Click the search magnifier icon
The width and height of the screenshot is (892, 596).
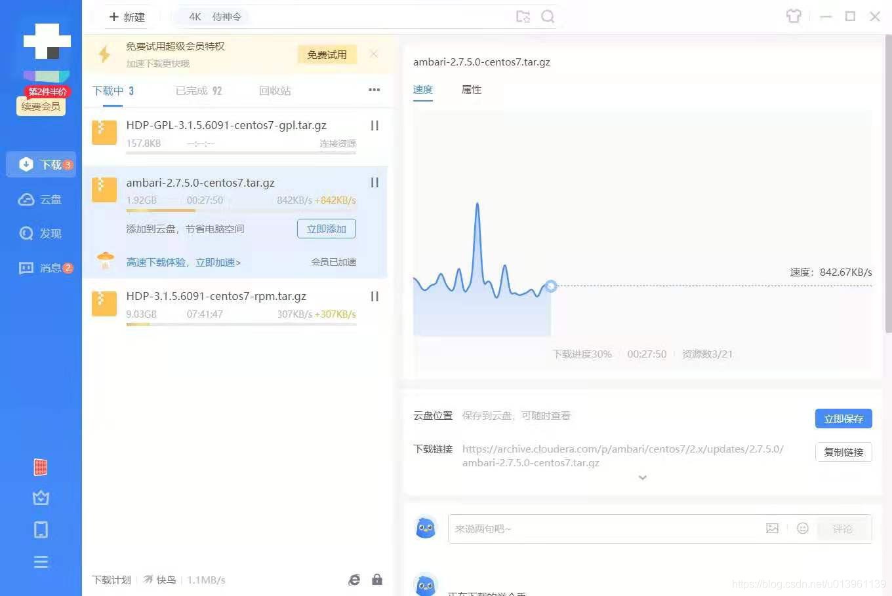548,16
